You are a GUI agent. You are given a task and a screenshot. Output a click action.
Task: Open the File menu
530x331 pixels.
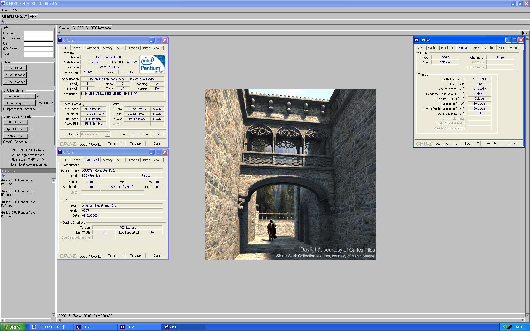[x=4, y=10]
